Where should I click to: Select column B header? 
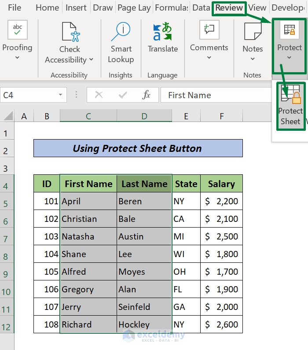47,116
